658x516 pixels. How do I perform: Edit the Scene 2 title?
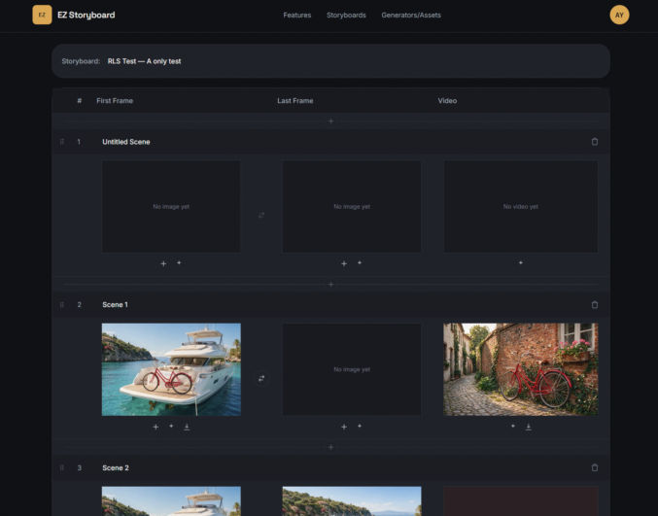pyautogui.click(x=116, y=467)
